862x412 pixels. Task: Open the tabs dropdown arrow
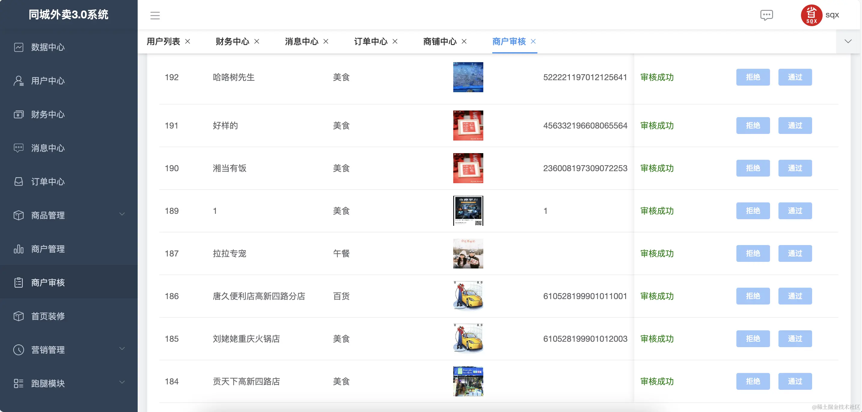tap(848, 41)
